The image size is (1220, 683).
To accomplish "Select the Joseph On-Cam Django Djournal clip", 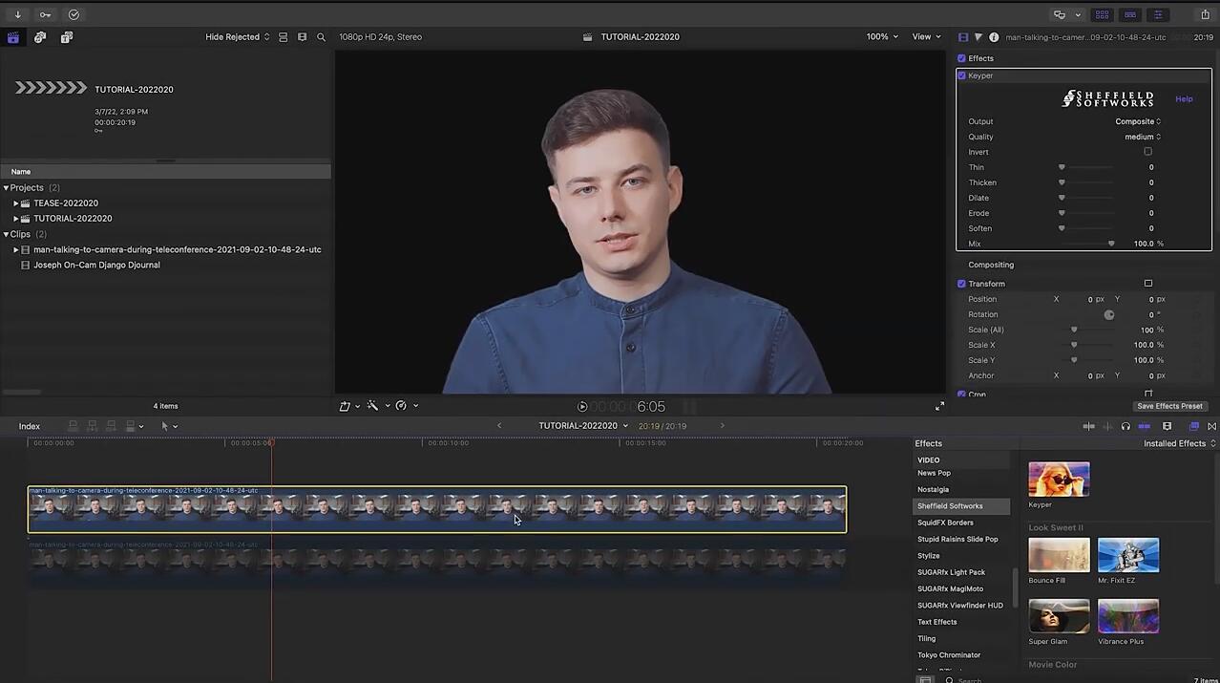I will tap(96, 265).
